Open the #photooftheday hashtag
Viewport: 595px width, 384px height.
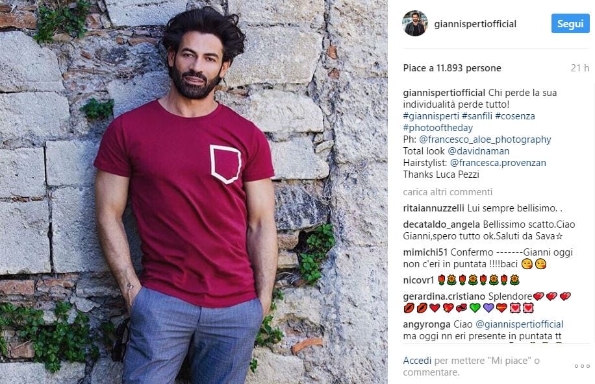pos(438,128)
